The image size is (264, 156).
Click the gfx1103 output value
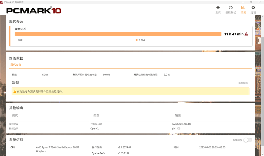(176, 128)
